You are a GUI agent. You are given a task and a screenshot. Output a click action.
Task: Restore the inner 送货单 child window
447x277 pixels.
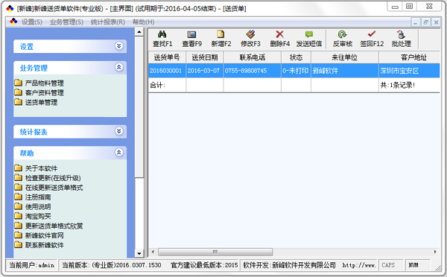click(x=426, y=22)
